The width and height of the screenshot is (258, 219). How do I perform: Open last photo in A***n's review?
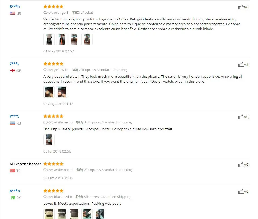(x=100, y=214)
